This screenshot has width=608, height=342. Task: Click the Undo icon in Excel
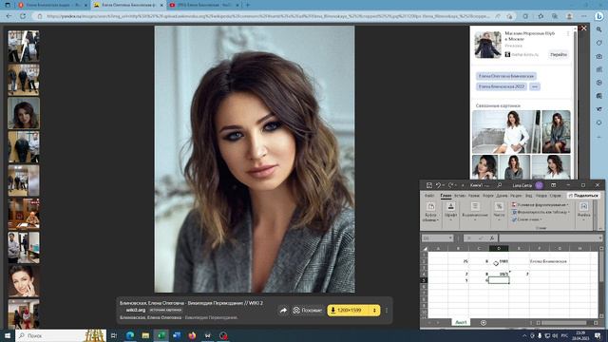pos(438,185)
